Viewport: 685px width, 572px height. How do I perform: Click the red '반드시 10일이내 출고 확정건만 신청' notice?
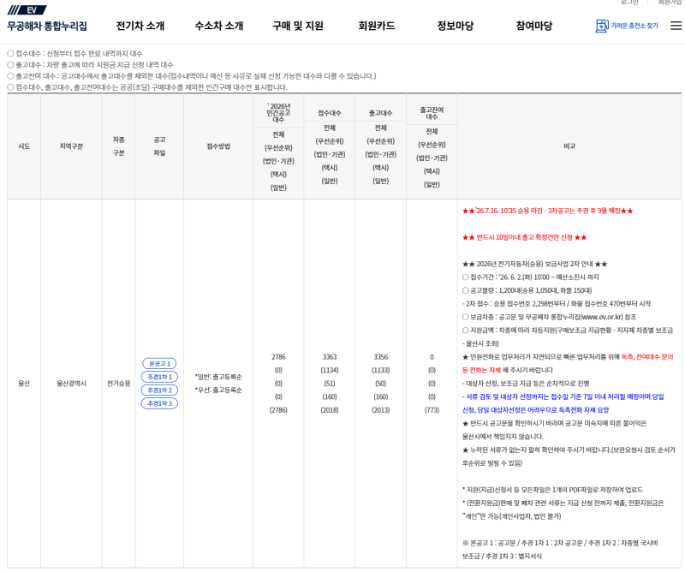pyautogui.click(x=524, y=237)
